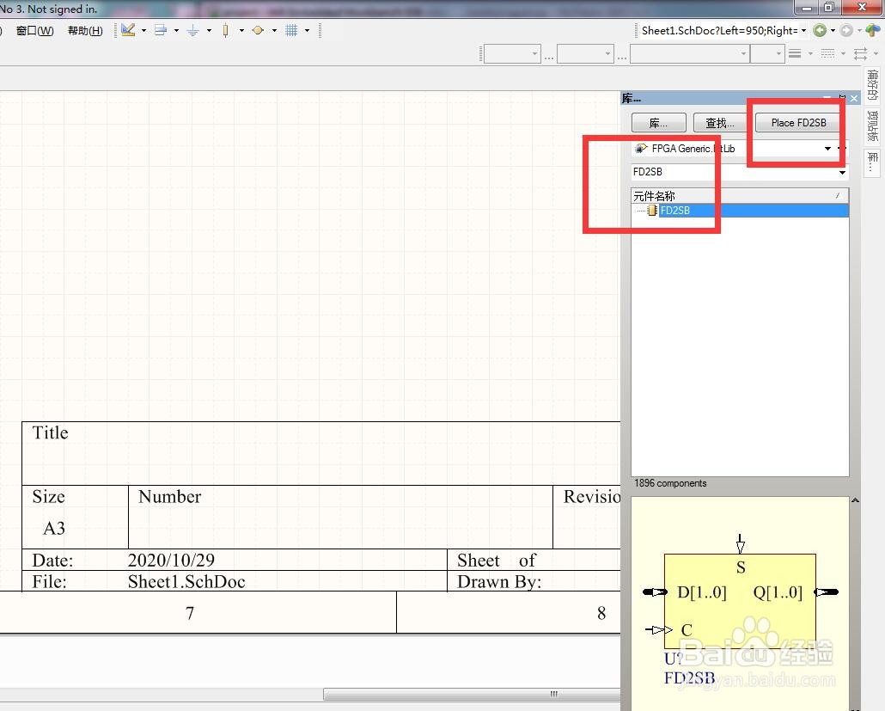Click the library chip icon beside FPGA Generic
The width and height of the screenshot is (885, 711).
(641, 149)
